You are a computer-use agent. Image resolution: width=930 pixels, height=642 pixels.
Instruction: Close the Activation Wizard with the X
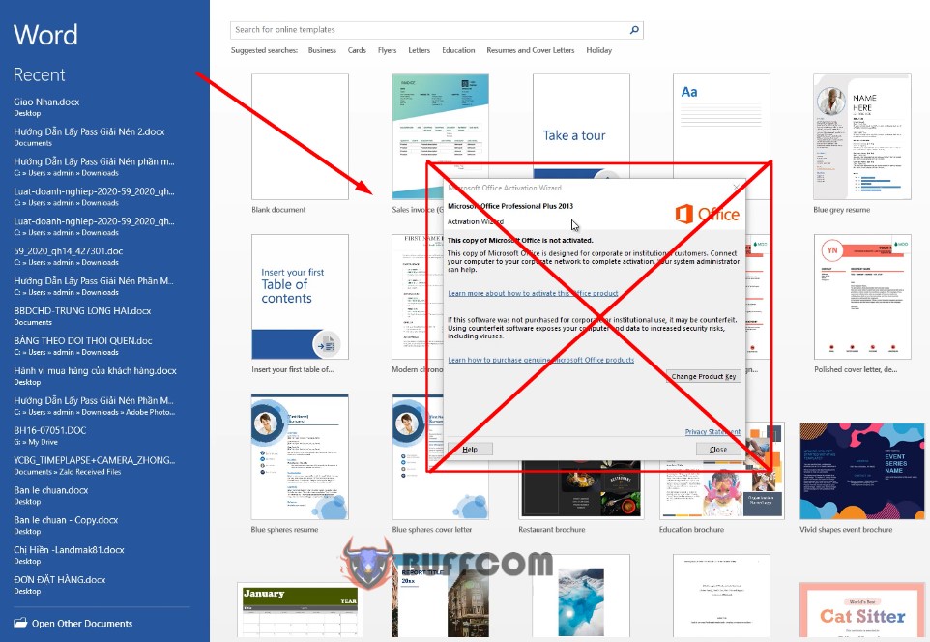[x=736, y=188]
